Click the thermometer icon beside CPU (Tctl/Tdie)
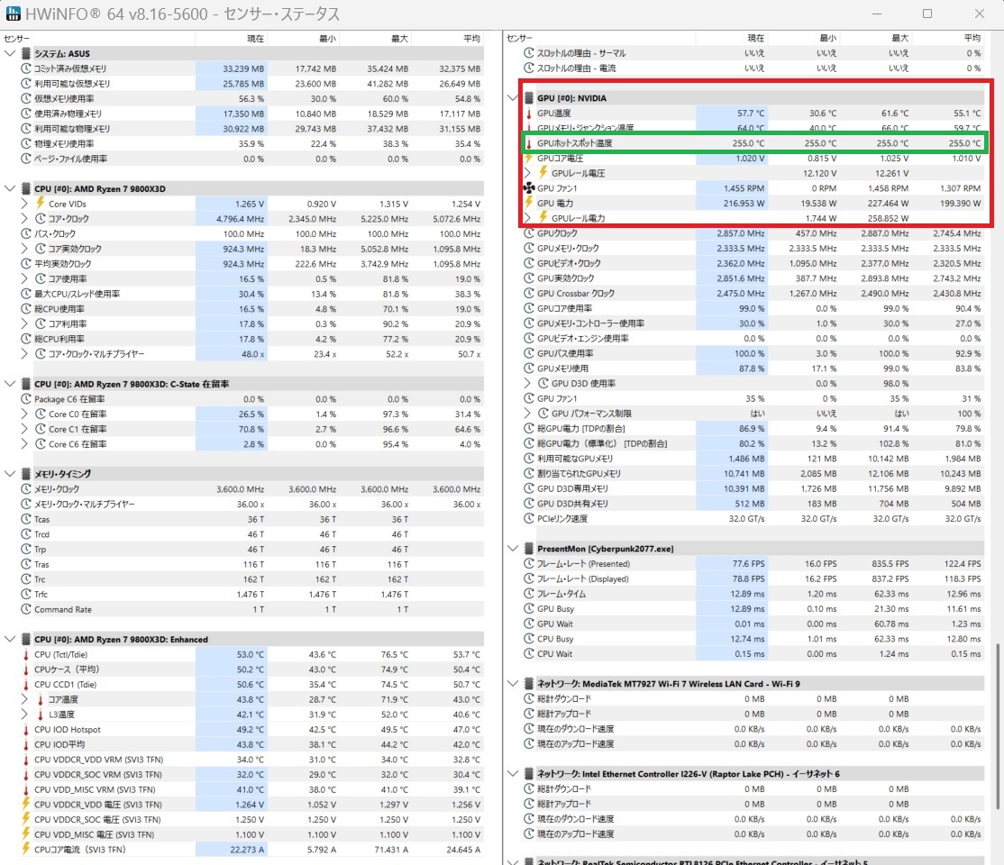This screenshot has width=1004, height=865. pos(25,654)
